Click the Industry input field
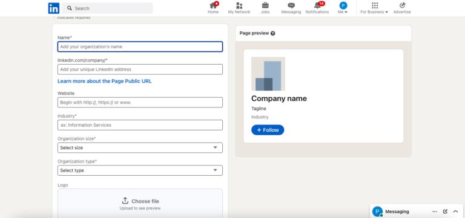 click(140, 125)
